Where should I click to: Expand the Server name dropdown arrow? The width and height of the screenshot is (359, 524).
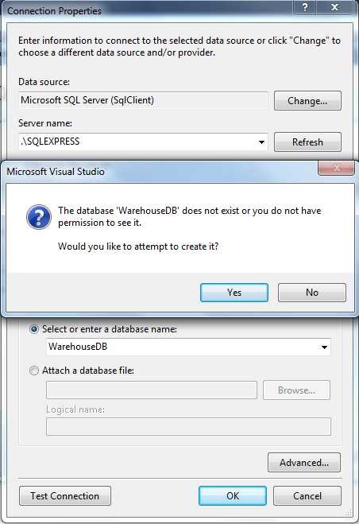point(261,142)
